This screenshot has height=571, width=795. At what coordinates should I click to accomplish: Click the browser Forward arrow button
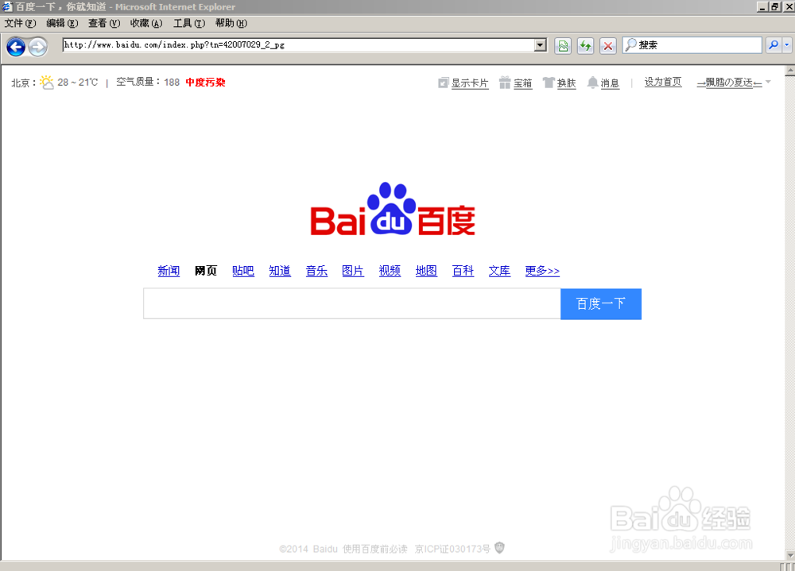point(37,47)
